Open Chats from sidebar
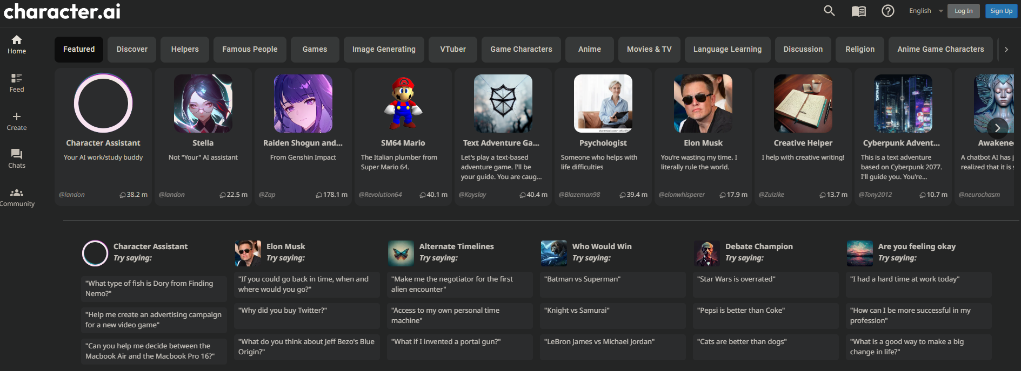 click(17, 159)
